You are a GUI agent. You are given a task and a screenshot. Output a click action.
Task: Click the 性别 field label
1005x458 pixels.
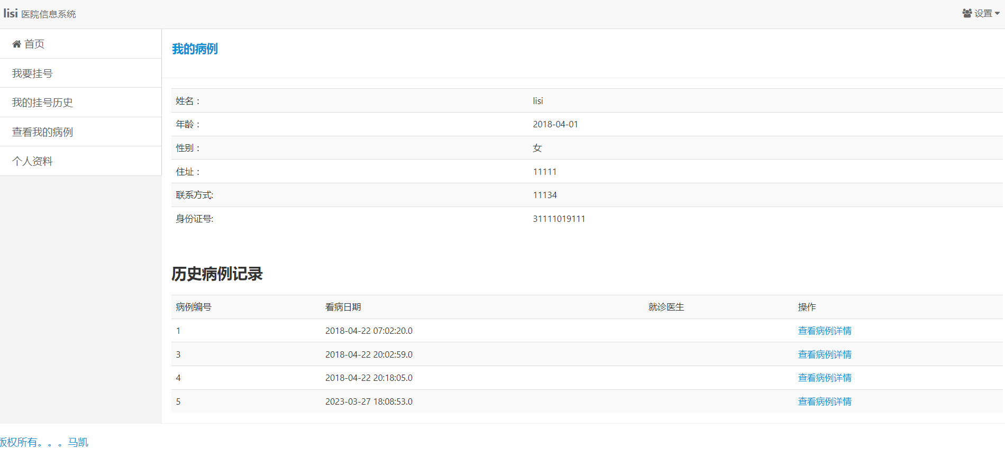point(188,148)
